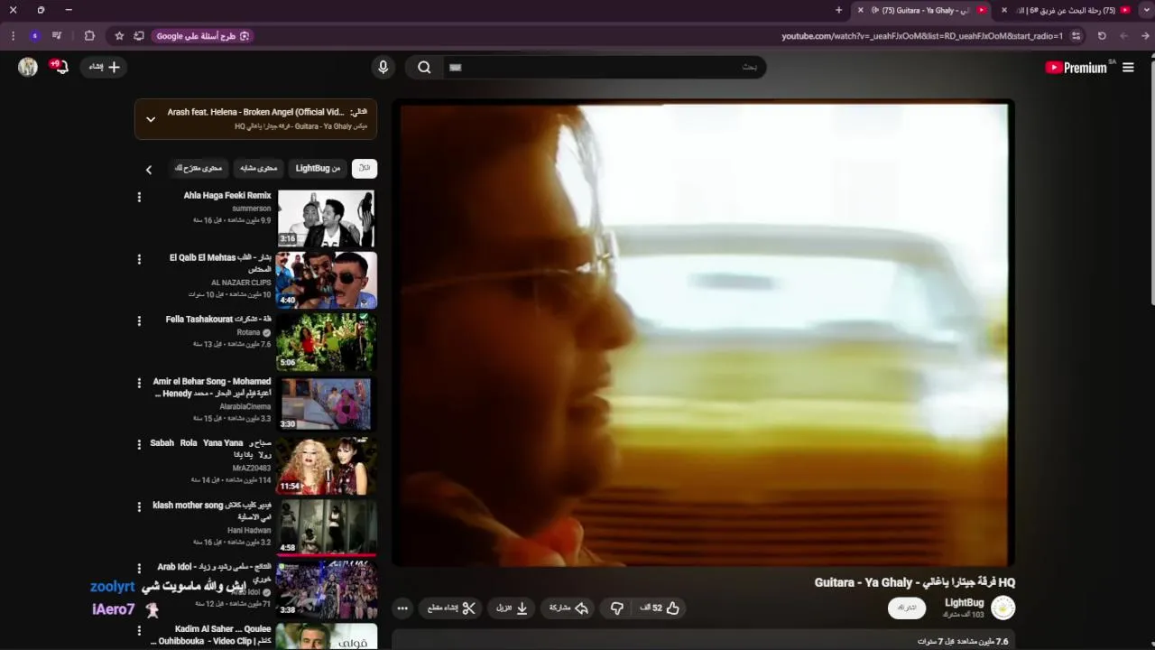This screenshot has height=650, width=1155.
Task: Dislike the video with thumbs-down icon
Action: pos(617,608)
